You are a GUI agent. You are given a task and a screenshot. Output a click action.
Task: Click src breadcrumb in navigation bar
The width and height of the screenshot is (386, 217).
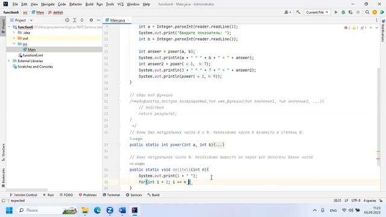point(25,12)
